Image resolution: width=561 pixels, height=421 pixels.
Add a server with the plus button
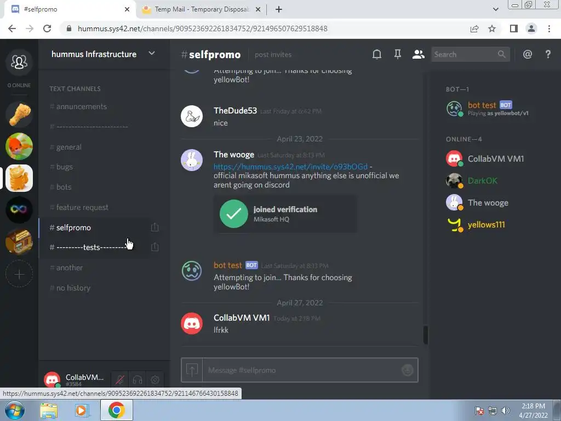coord(19,274)
